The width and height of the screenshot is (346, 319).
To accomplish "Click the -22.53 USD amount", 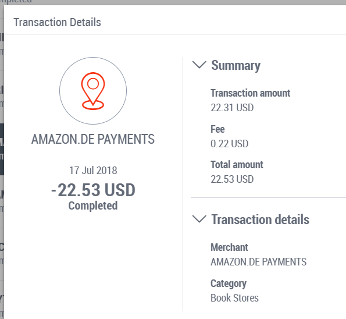I will [x=93, y=190].
